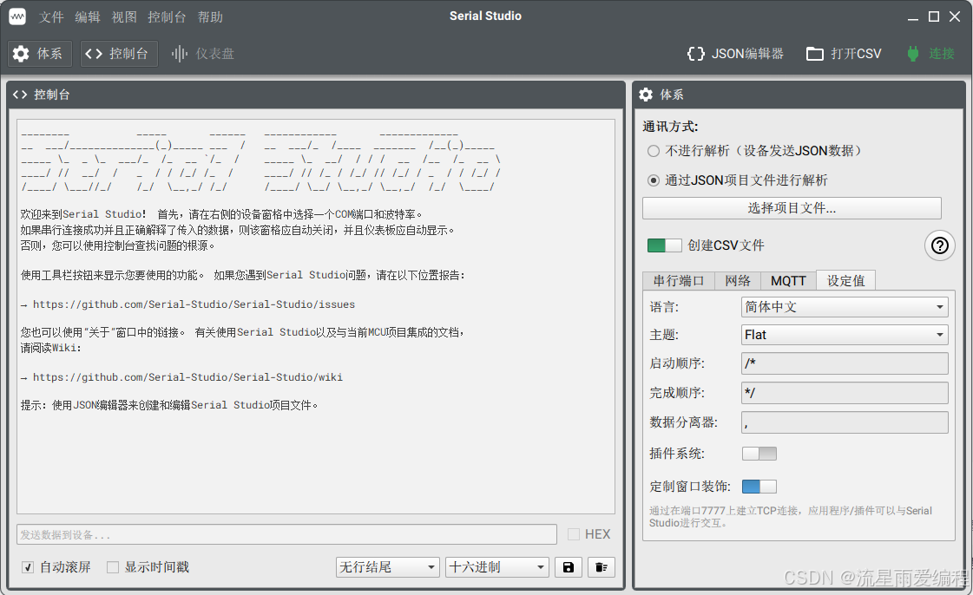Viewport: 973px width, 595px height.
Task: Toggle the 定制窗口装饰 switch
Action: [x=759, y=487]
